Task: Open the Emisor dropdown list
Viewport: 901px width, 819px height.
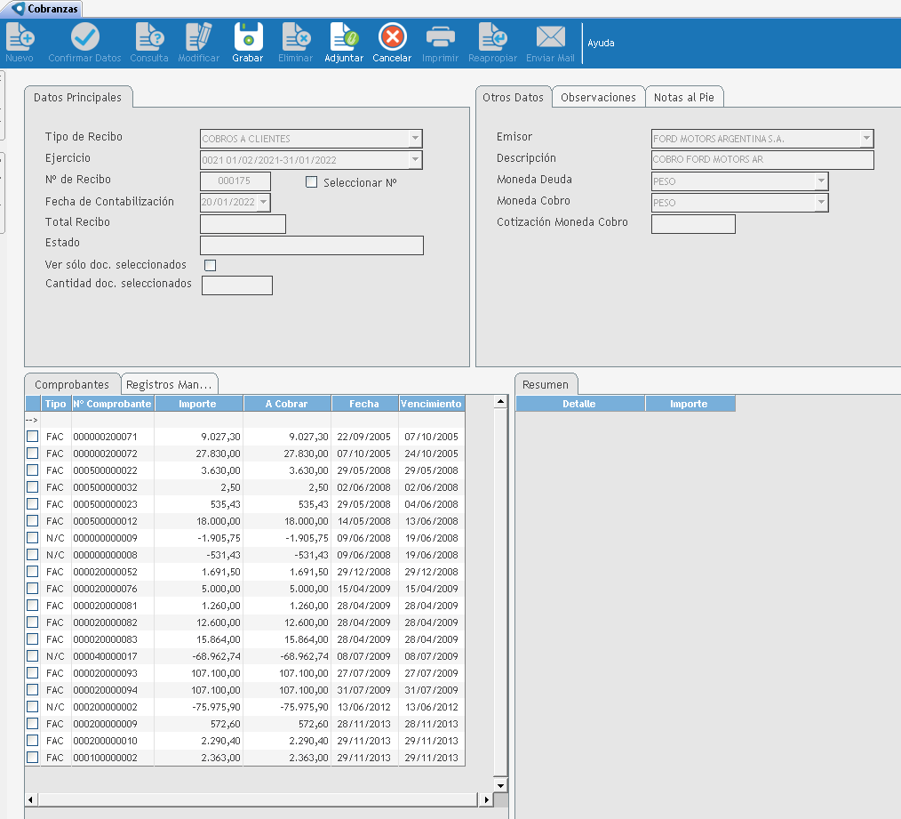Action: point(865,139)
